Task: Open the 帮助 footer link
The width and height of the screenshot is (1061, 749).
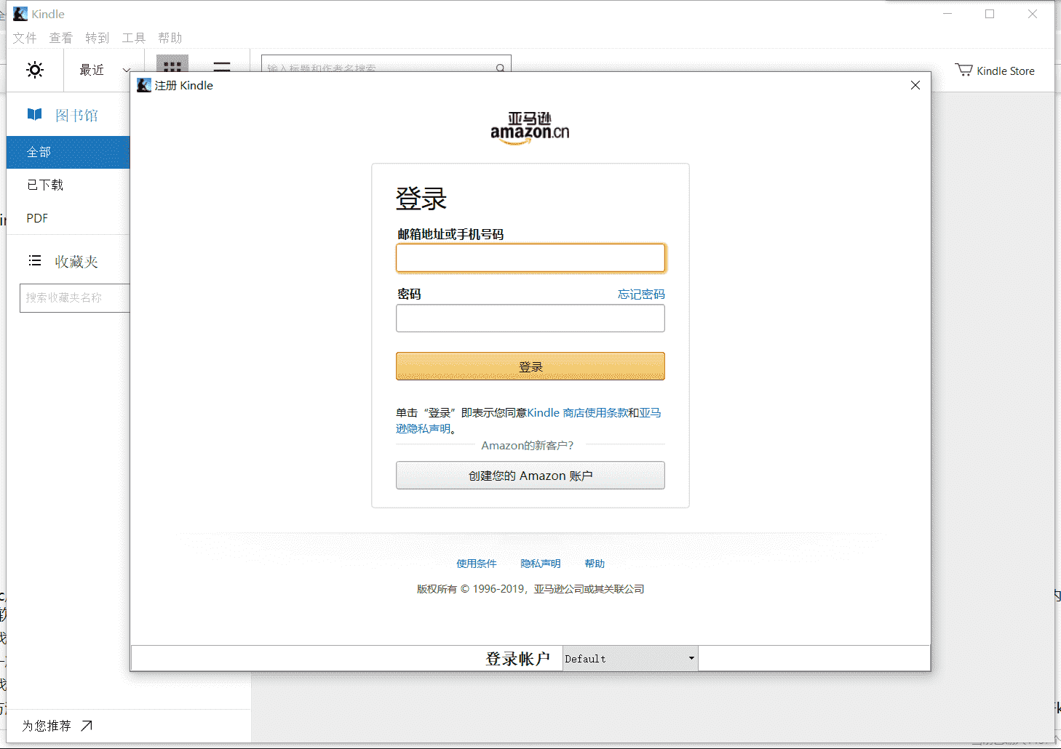Action: 595,564
